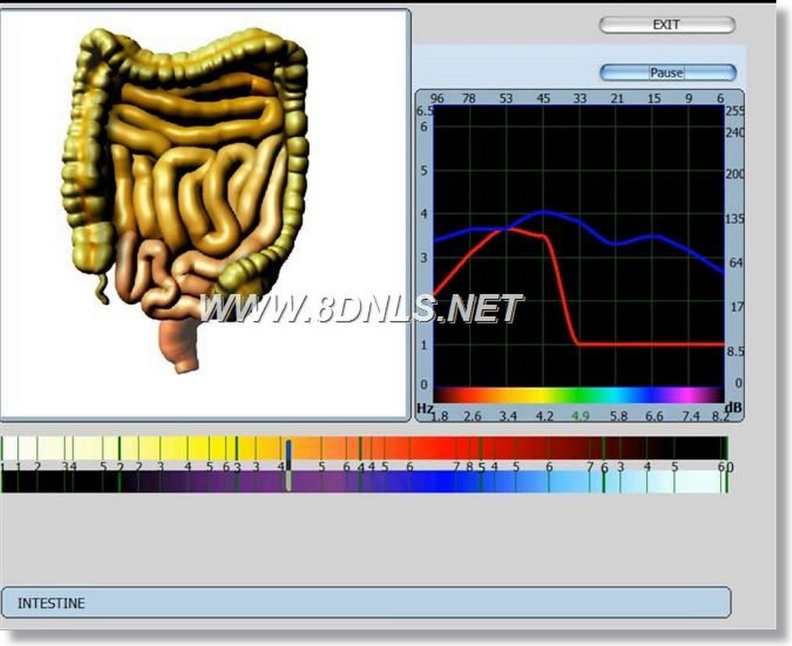Click the 255 value on the dB axis

pyautogui.click(x=735, y=111)
